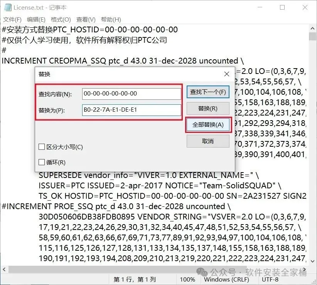Click the 替换为 input field

[x=132, y=110]
